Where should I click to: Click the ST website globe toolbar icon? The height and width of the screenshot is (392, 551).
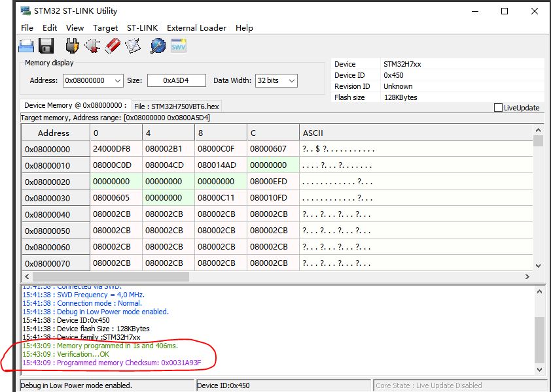point(158,46)
